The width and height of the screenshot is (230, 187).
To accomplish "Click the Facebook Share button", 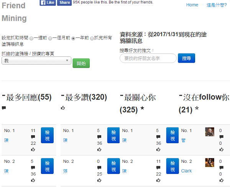I will tap(64, 3).
